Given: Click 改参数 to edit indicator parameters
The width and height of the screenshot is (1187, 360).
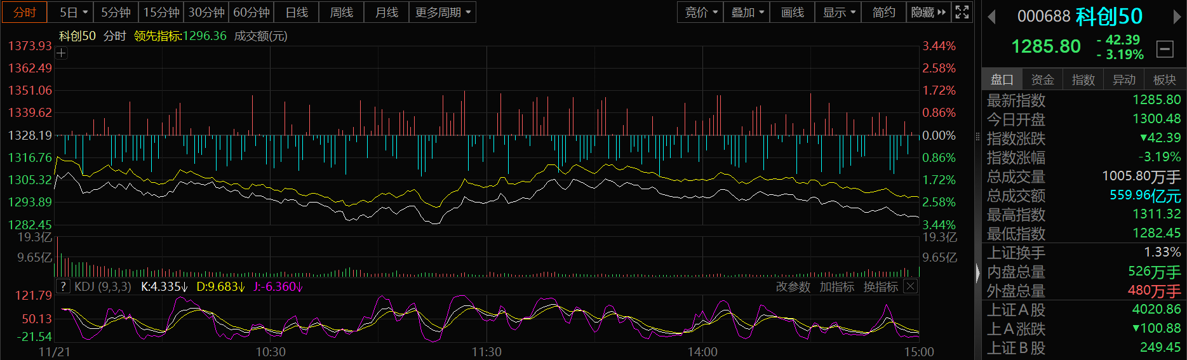Looking at the screenshot, I should tap(793, 287).
